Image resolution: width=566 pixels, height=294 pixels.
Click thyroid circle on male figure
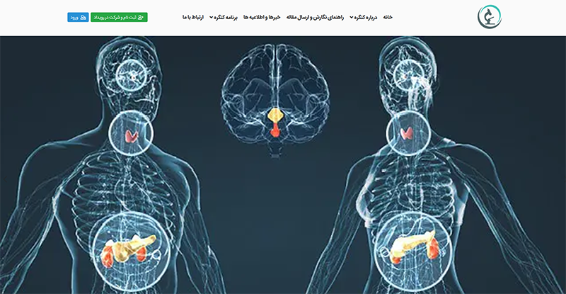click(x=131, y=133)
